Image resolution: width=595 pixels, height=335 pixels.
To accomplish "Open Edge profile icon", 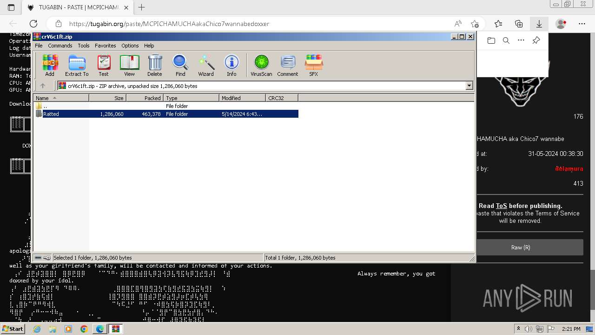I will click(561, 24).
